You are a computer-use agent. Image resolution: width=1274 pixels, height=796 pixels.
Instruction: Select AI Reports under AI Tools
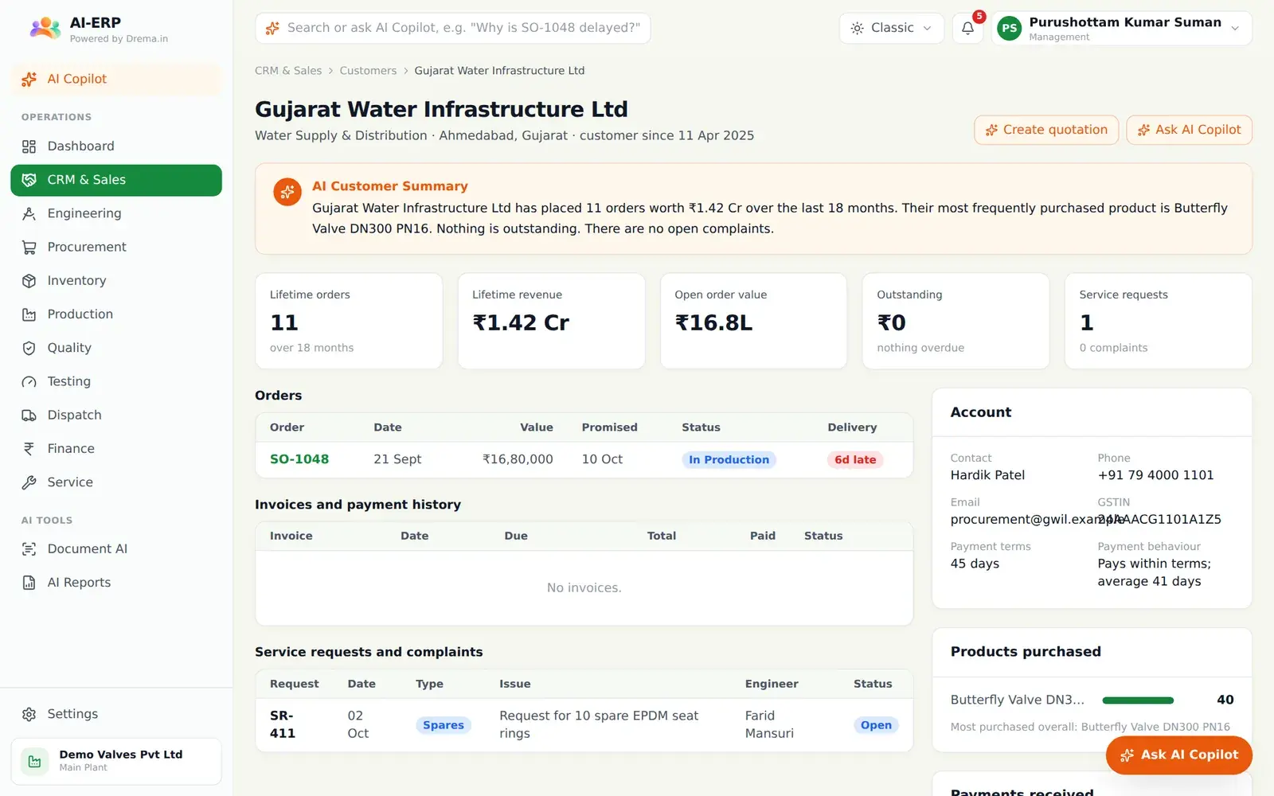point(116,583)
